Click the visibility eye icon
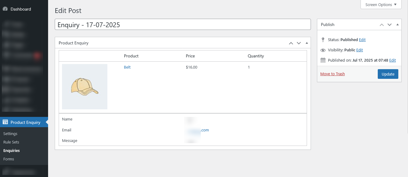 click(323, 50)
